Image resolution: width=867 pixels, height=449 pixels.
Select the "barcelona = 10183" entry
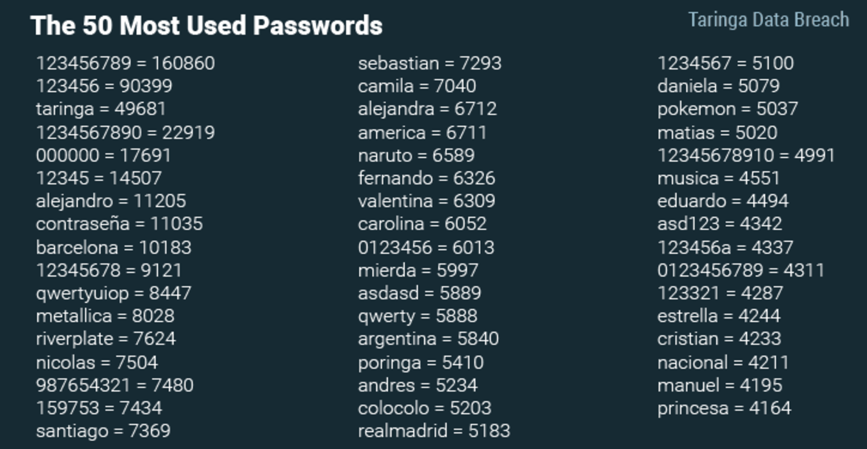[113, 247]
